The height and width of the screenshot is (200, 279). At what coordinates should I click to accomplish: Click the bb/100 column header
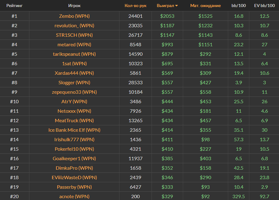[239, 6]
